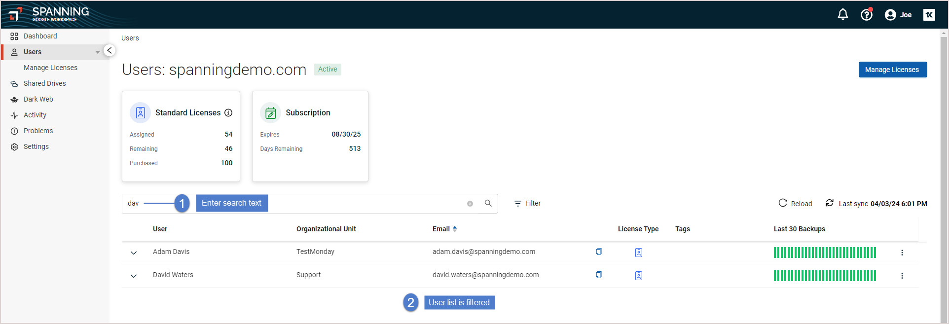Open the more options menu for Adam Davis
Screen dimensions: 949x324
pyautogui.click(x=902, y=252)
